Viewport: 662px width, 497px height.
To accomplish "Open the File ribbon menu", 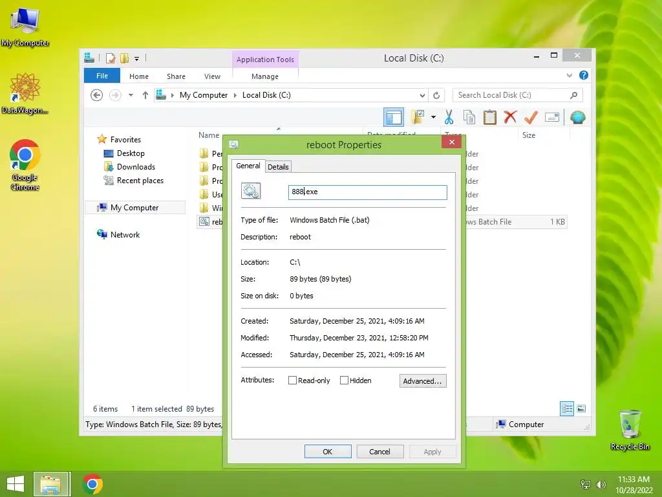I will pos(101,76).
